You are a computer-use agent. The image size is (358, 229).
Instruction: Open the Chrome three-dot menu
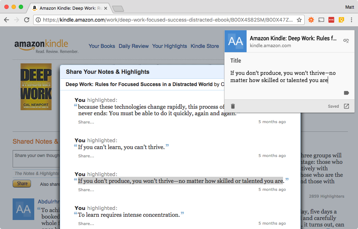(352, 20)
